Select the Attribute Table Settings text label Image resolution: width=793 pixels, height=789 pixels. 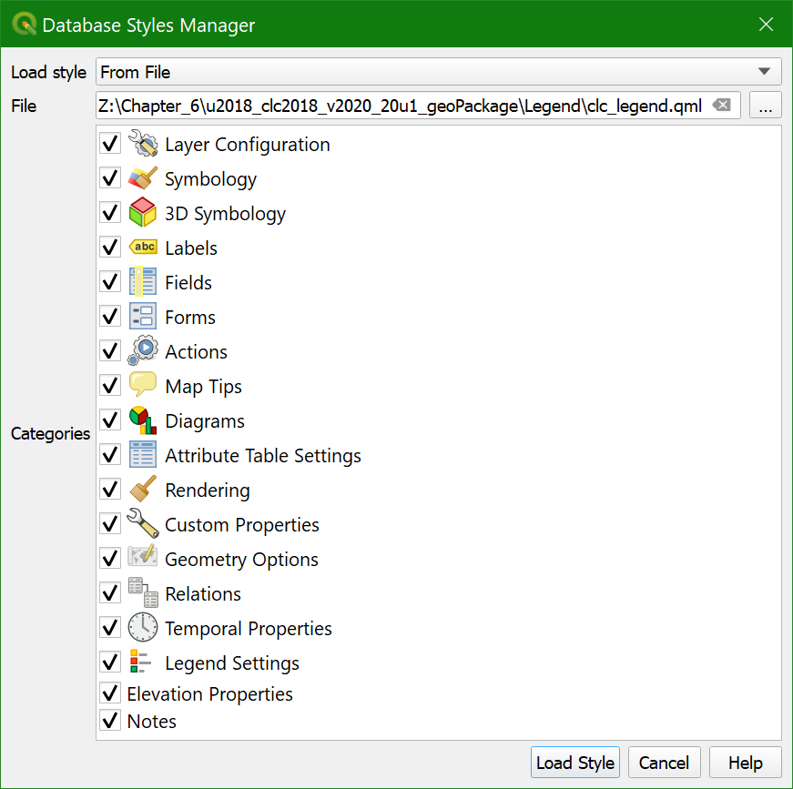coord(263,455)
